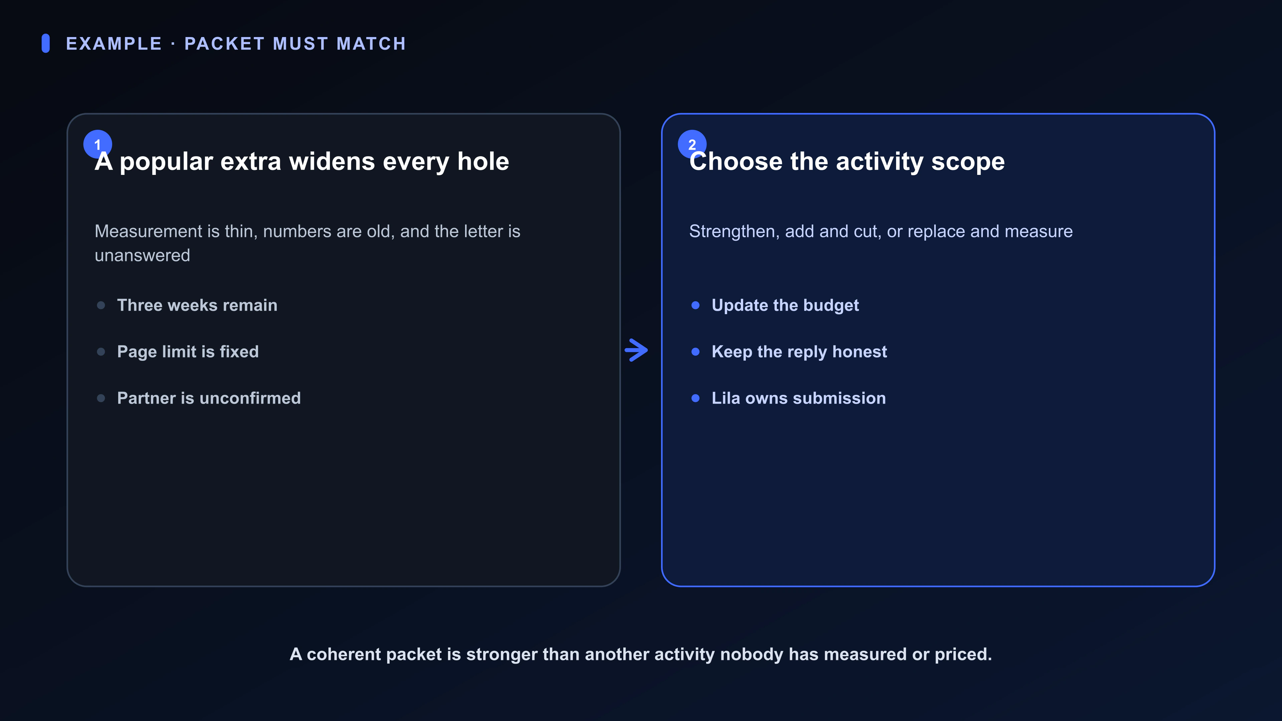Click bullet dot beside Lila owns submission
This screenshot has width=1282, height=721.
[x=696, y=398]
